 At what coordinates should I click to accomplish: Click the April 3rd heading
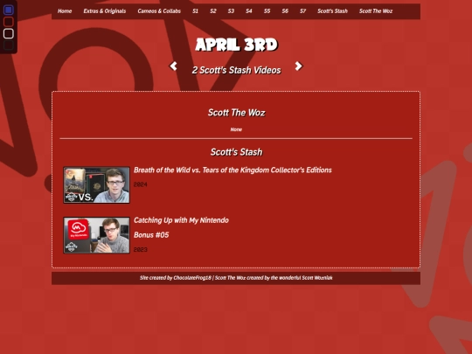[236, 45]
